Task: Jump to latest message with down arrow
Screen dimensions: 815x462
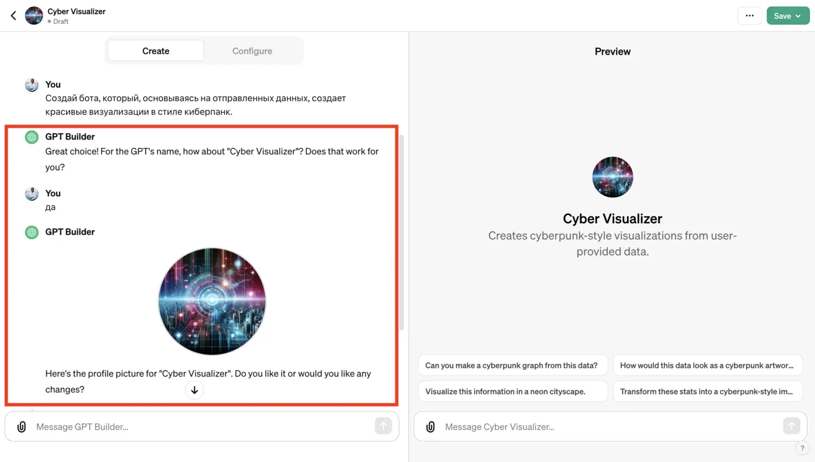Action: tap(194, 390)
